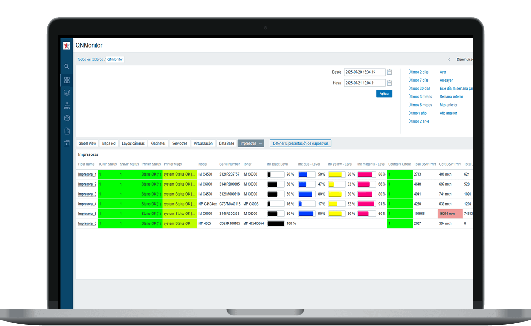
Task: Click the Aplicar button
Action: coord(384,94)
